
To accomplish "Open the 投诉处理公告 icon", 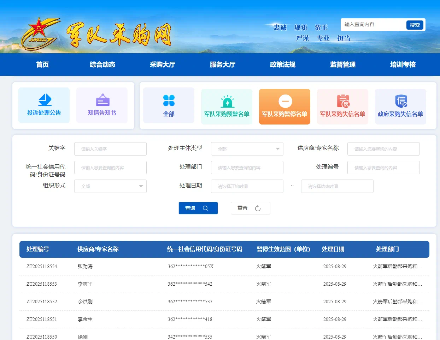I will 44,105.
